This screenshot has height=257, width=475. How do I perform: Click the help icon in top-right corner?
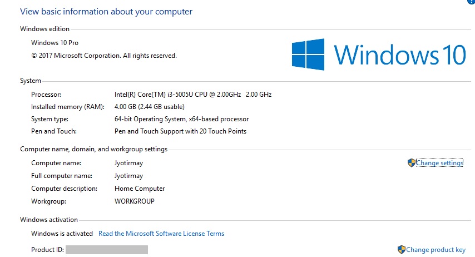pos(471,2)
